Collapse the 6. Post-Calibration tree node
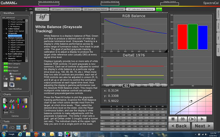 point(4,54)
